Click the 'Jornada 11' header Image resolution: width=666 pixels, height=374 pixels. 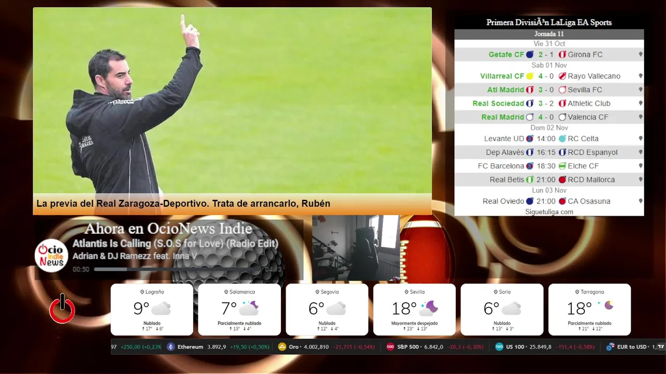click(x=549, y=34)
